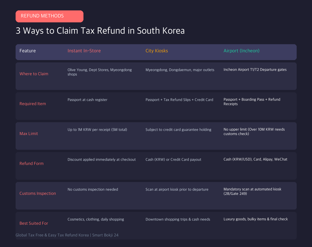The height and width of the screenshot is (247, 312).
Task: Click 'Olive Young, Dept Stores, Myeongdong shops' cell
Action: pyautogui.click(x=100, y=72)
